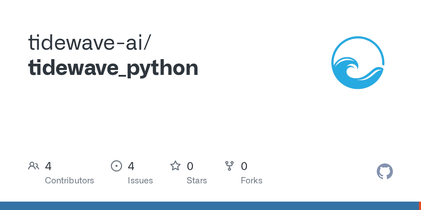
Task: Click the Tidewave wave logo
Action: click(358, 63)
